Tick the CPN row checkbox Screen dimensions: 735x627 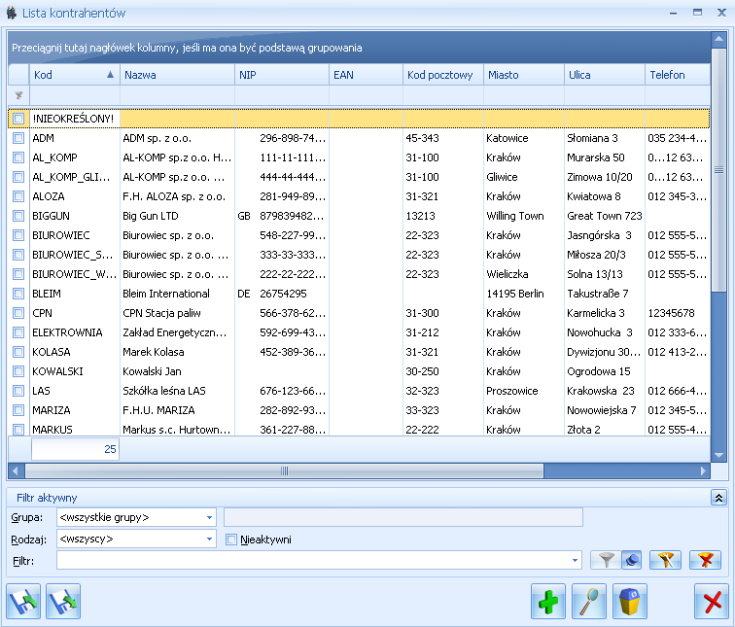[x=18, y=313]
